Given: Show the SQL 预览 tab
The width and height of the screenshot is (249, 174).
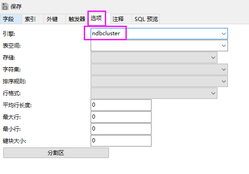Looking at the screenshot, I should click(x=146, y=19).
